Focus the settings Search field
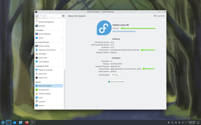Image resolution: width=201 pixels, height=125 pixels. pyautogui.click(x=50, y=16)
